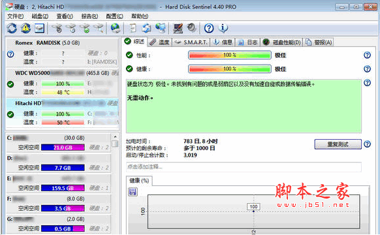Open the 帮助(H) menu
Image resolution: width=380 pixels, height=235 pixels.
point(140,16)
